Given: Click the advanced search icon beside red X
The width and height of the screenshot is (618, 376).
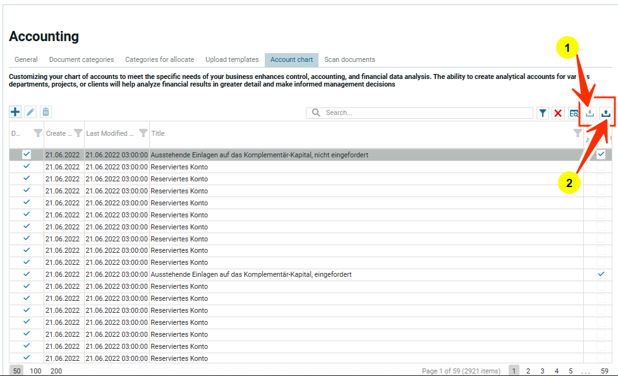Looking at the screenshot, I should [x=574, y=113].
